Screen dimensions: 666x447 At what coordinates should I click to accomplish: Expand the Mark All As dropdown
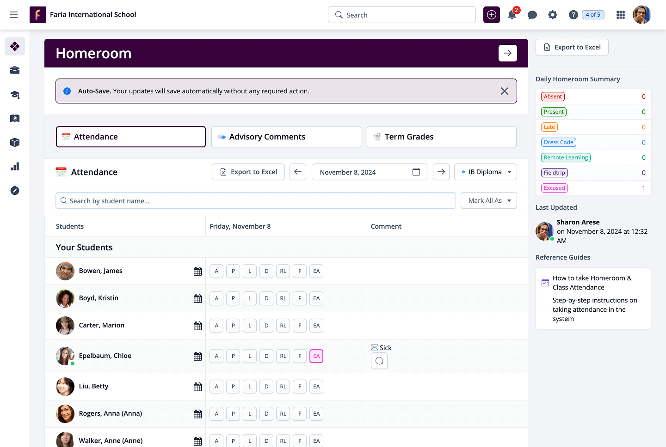(488, 200)
